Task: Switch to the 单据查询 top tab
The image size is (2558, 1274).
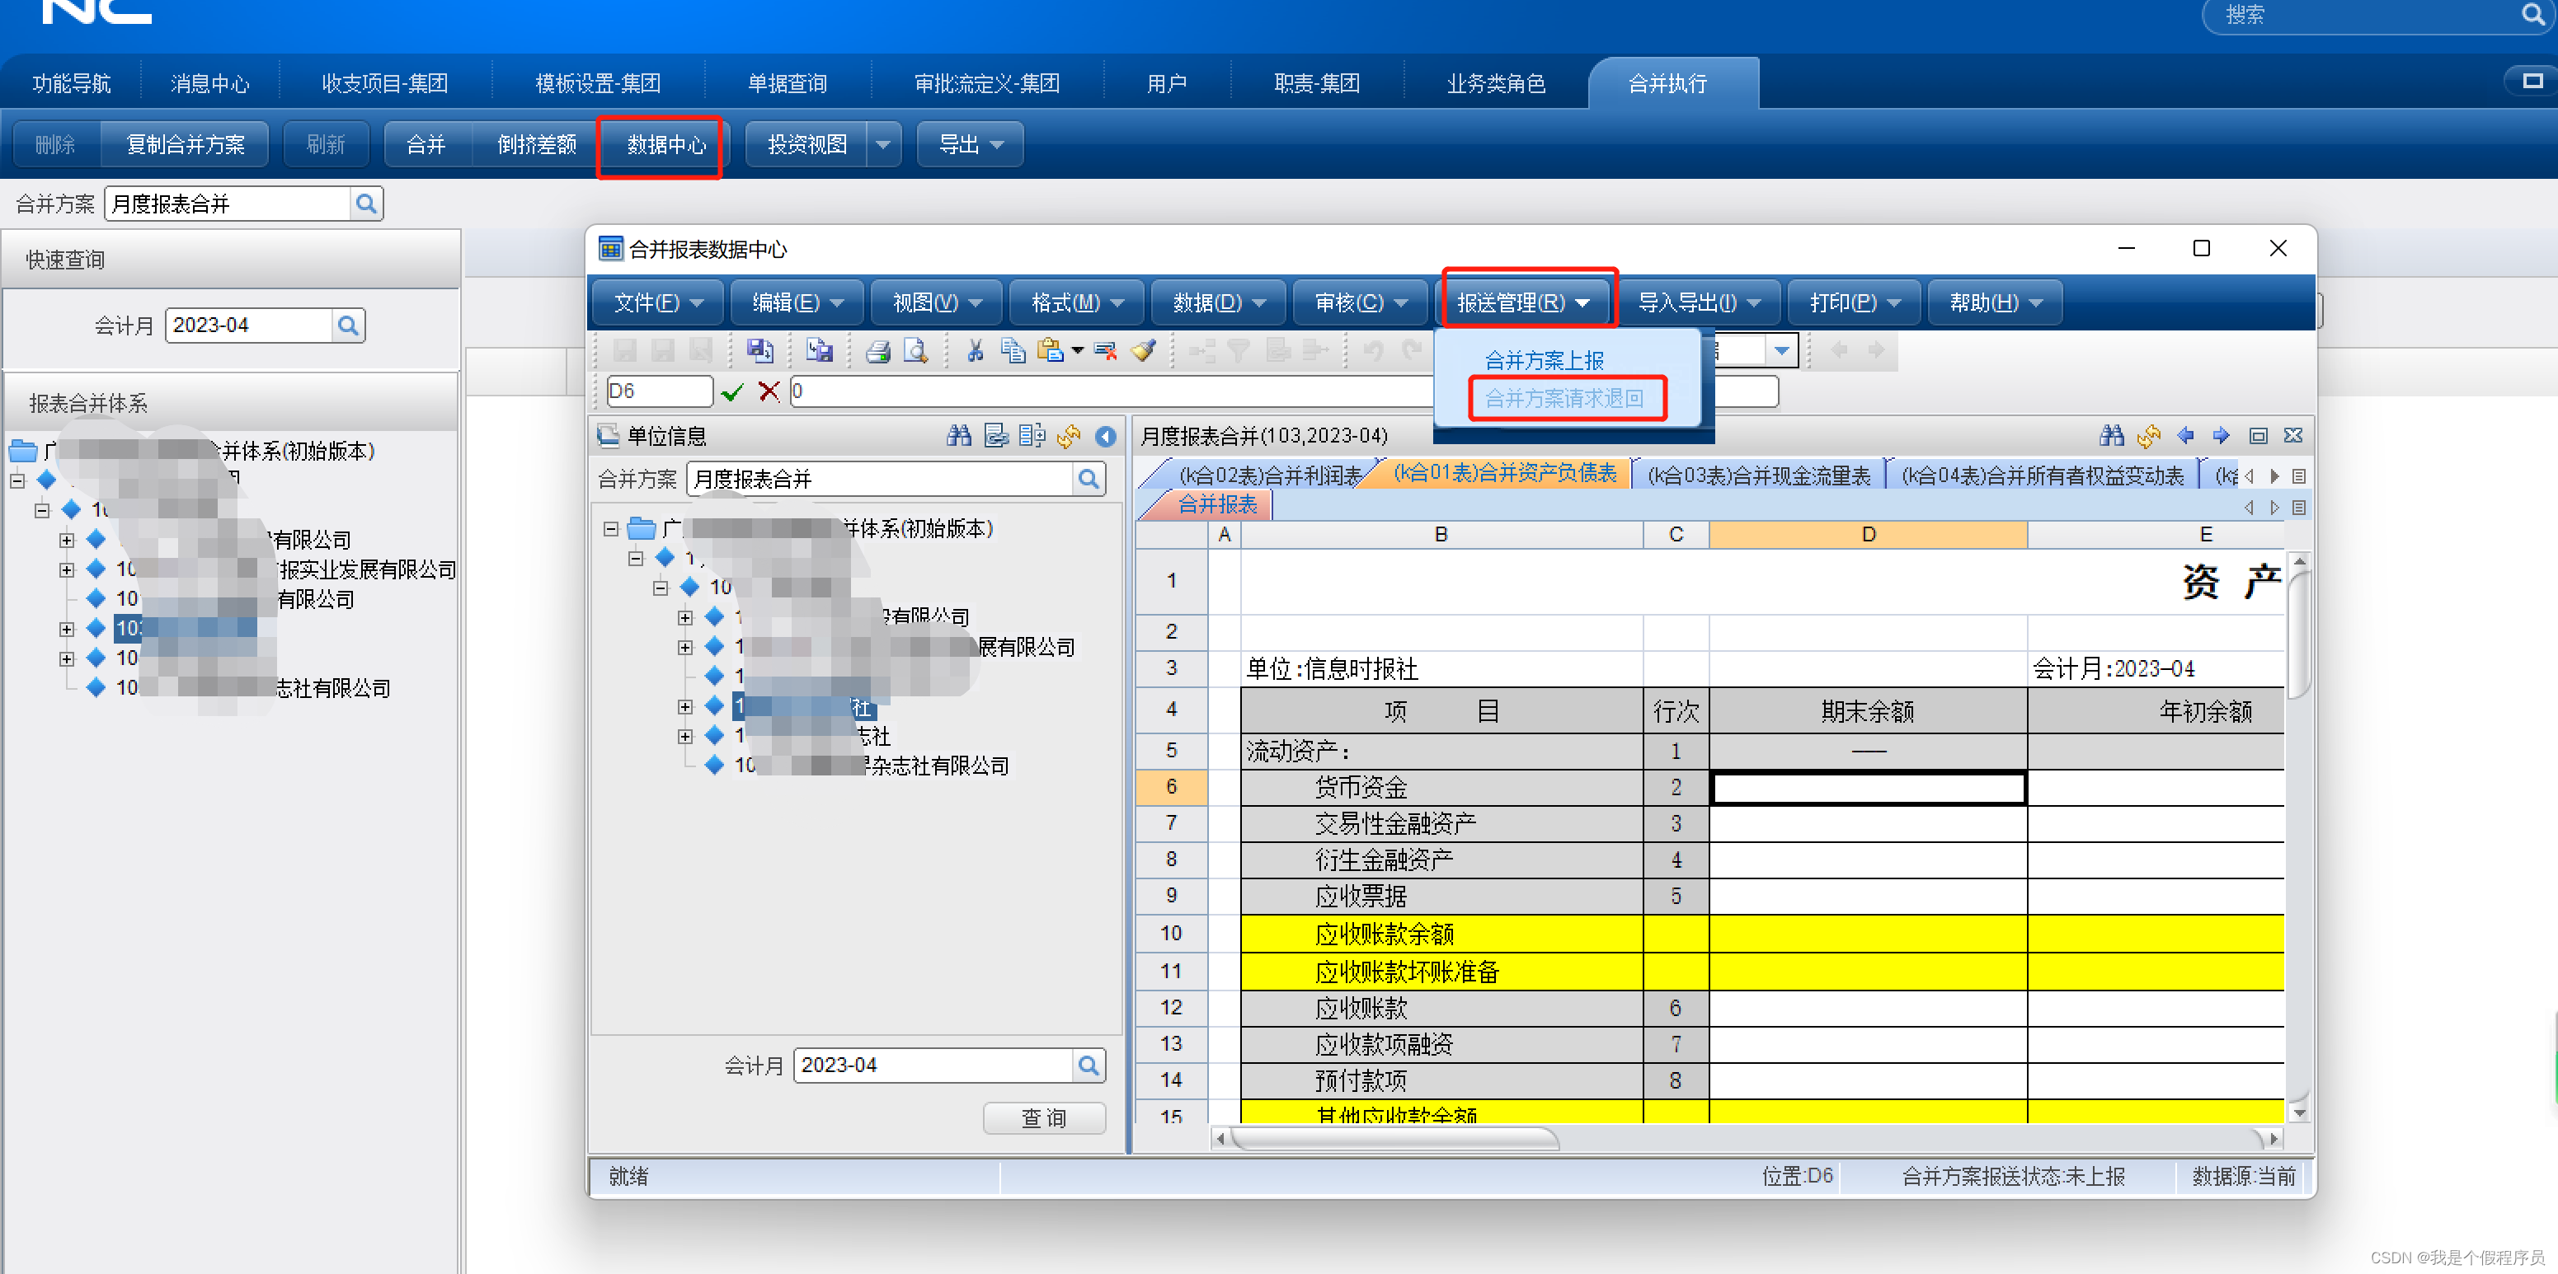Action: point(788,83)
